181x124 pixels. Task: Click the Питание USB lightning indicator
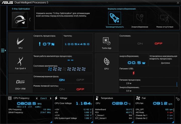click(x=133, y=73)
